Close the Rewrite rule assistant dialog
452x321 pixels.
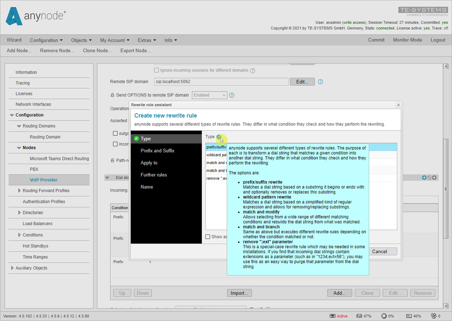click(x=399, y=105)
